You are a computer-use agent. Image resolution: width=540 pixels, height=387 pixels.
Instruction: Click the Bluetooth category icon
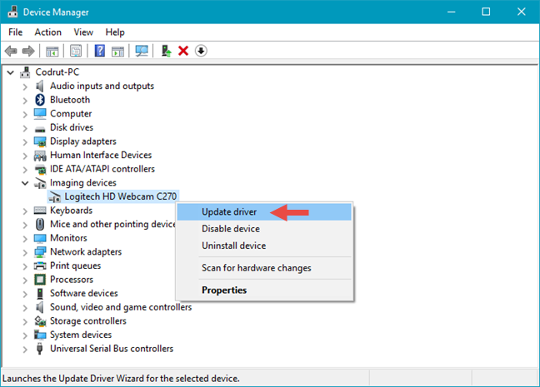click(40, 100)
